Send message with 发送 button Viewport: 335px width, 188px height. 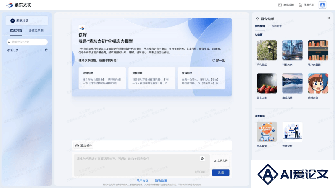221,173
